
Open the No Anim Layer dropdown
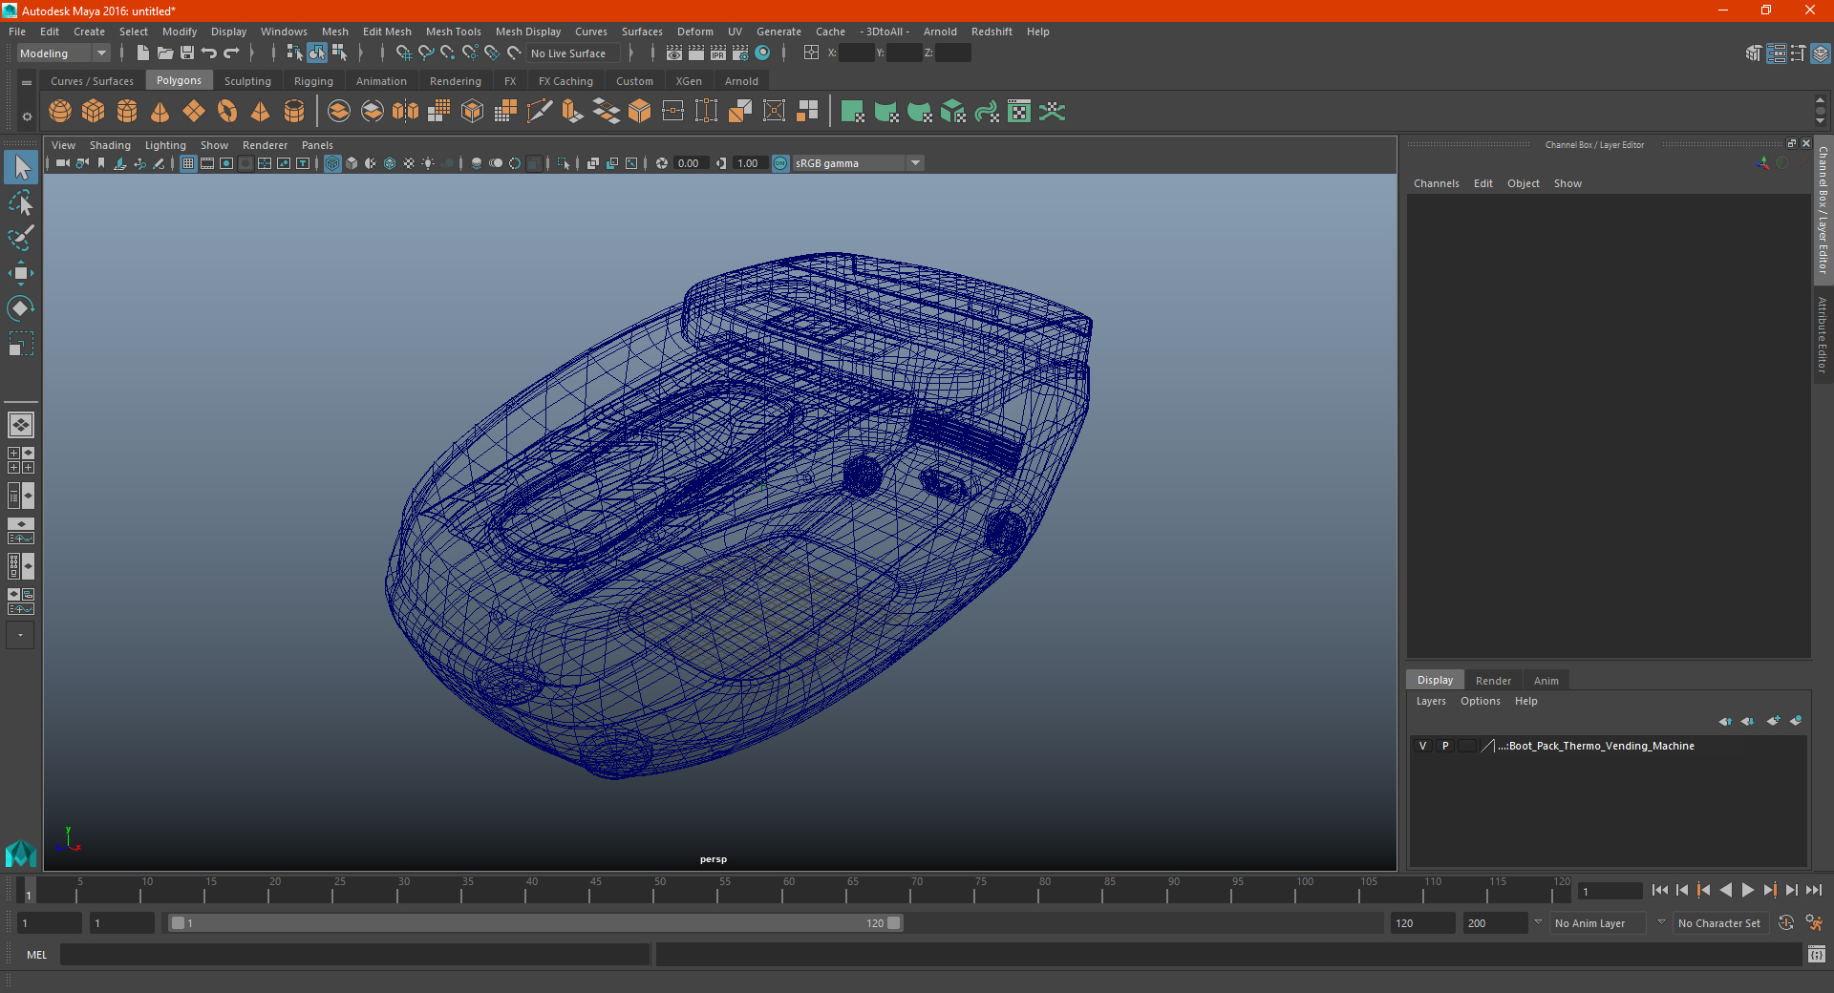pyautogui.click(x=1599, y=923)
